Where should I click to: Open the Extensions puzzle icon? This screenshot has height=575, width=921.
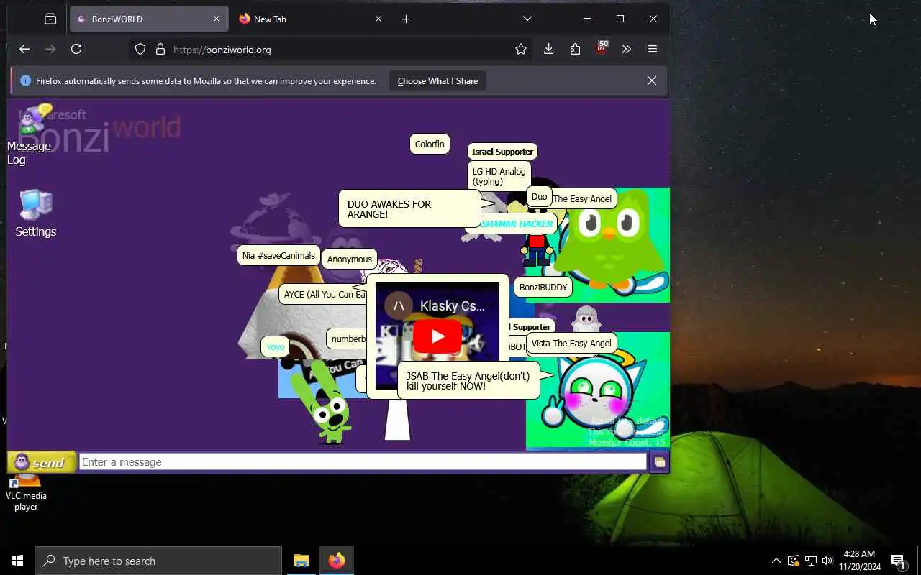pyautogui.click(x=575, y=49)
